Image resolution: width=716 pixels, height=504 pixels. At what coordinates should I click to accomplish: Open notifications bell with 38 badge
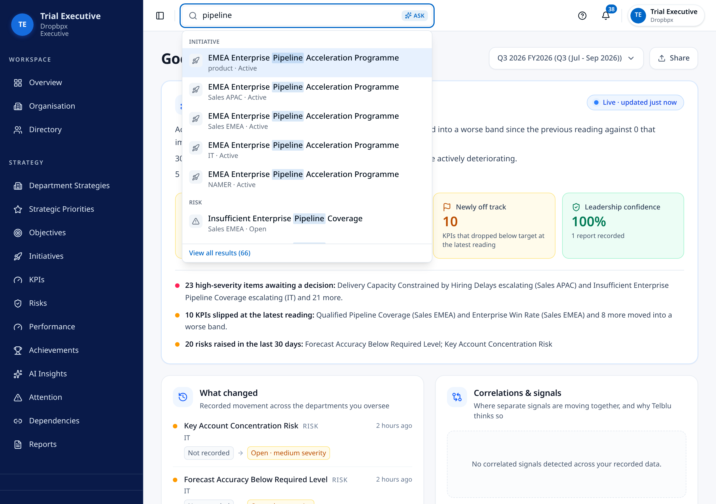coord(606,15)
